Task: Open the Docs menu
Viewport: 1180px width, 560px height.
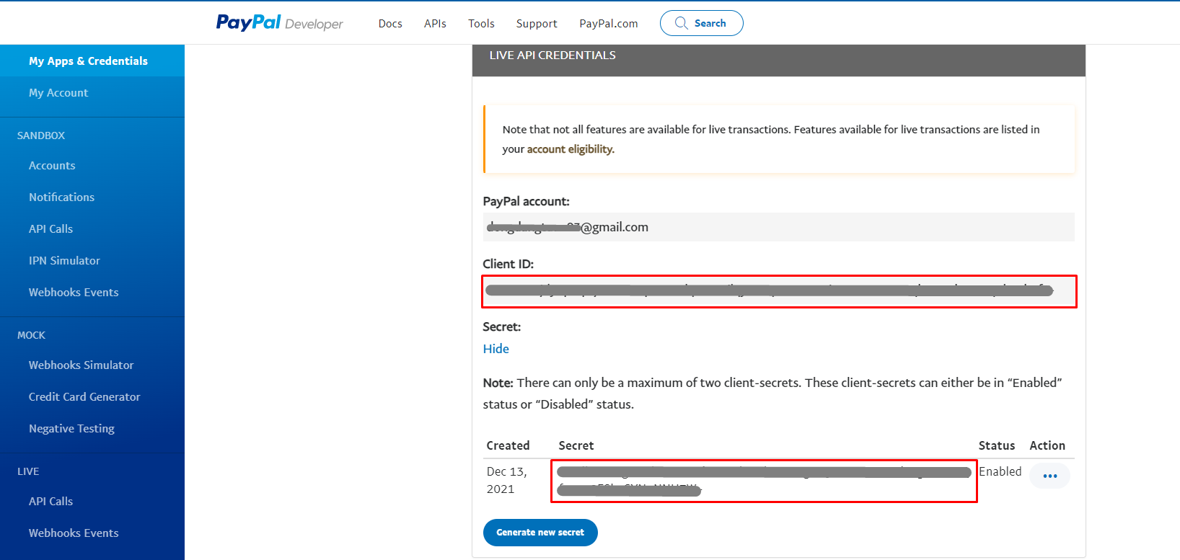Action: (390, 24)
